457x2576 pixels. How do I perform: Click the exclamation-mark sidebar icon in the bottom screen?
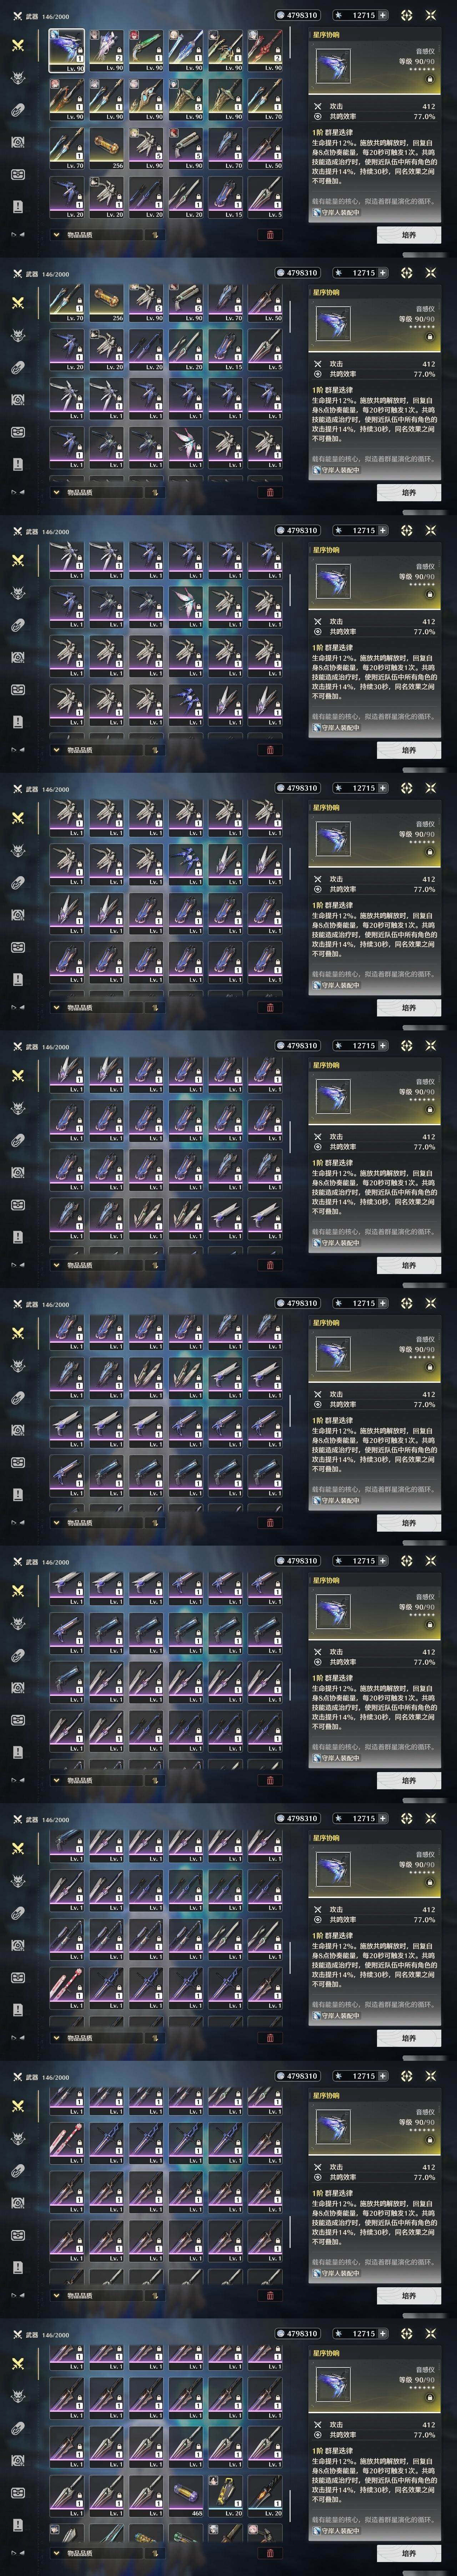17,2524
